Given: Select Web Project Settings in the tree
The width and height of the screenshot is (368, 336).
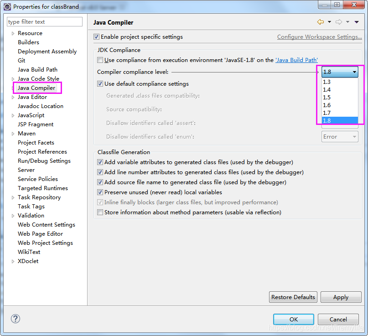Looking at the screenshot, I should click(x=45, y=243).
